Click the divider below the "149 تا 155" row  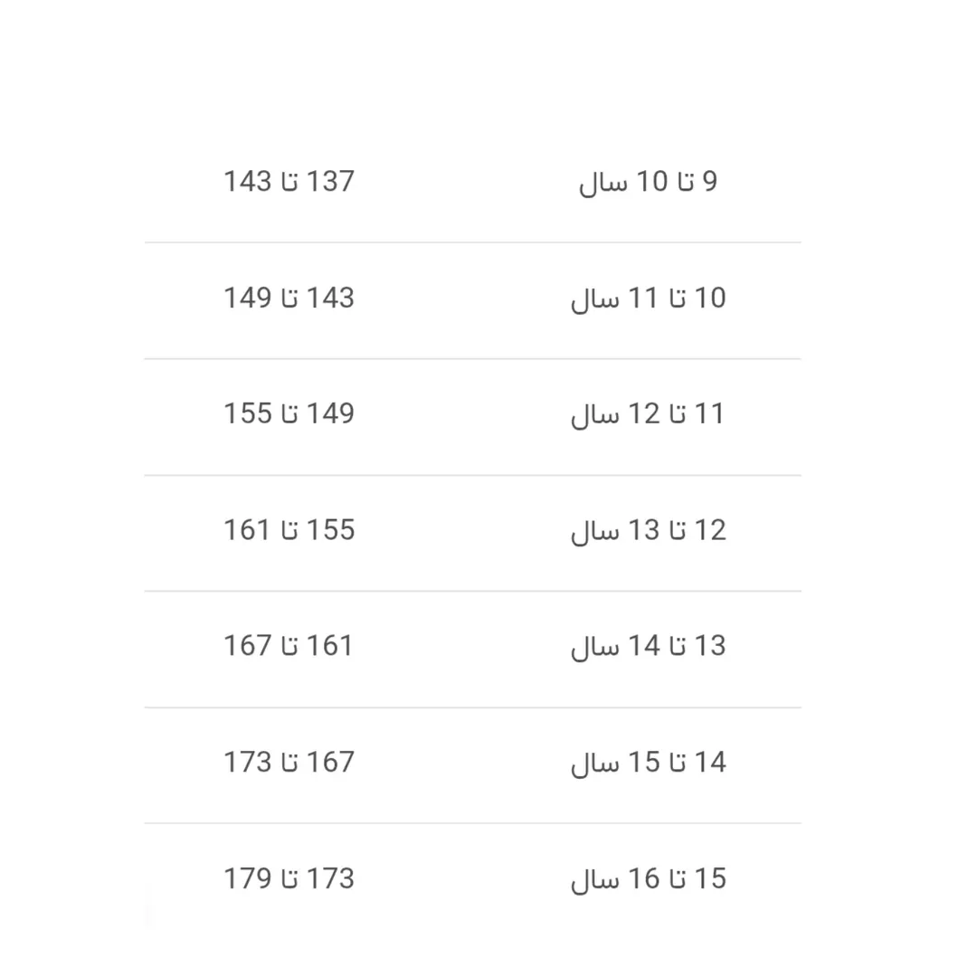click(472, 475)
